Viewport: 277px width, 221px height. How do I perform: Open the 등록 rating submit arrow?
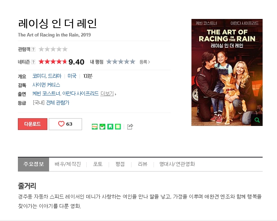pyautogui.click(x=145, y=62)
